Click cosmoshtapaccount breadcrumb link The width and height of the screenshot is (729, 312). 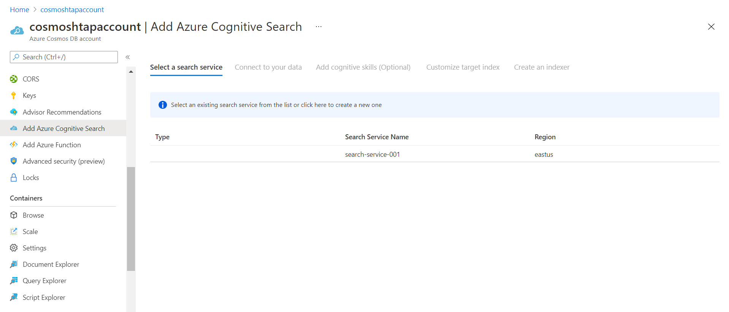coord(72,10)
